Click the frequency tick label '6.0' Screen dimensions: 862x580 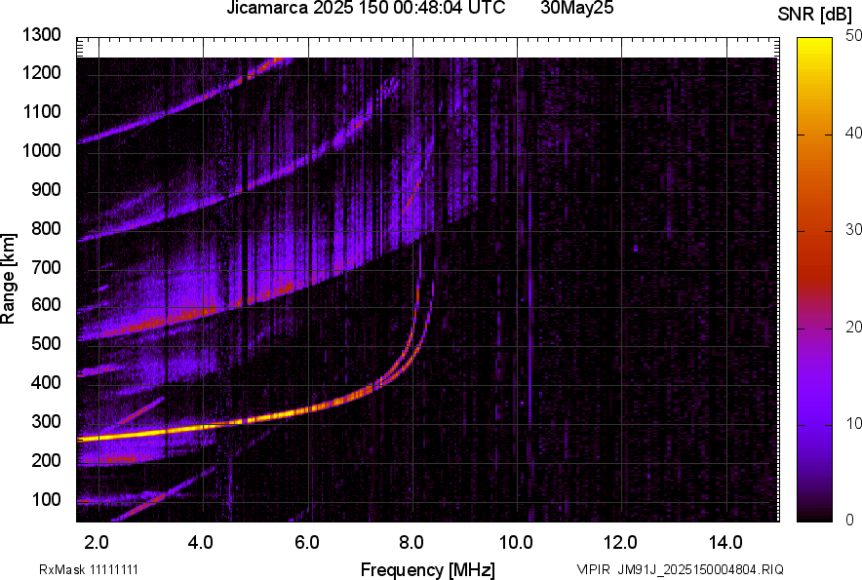[x=306, y=543]
